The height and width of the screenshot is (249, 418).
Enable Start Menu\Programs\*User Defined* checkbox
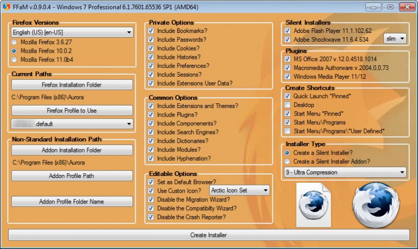tap(287, 131)
